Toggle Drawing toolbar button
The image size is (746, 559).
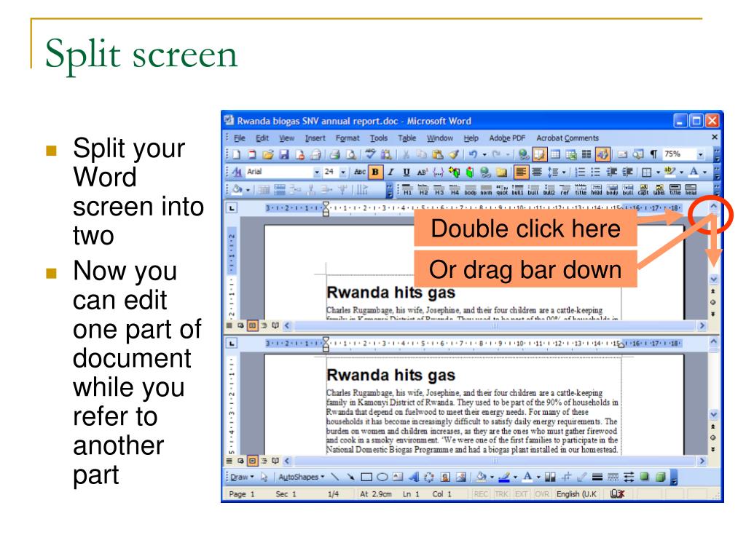(602, 154)
